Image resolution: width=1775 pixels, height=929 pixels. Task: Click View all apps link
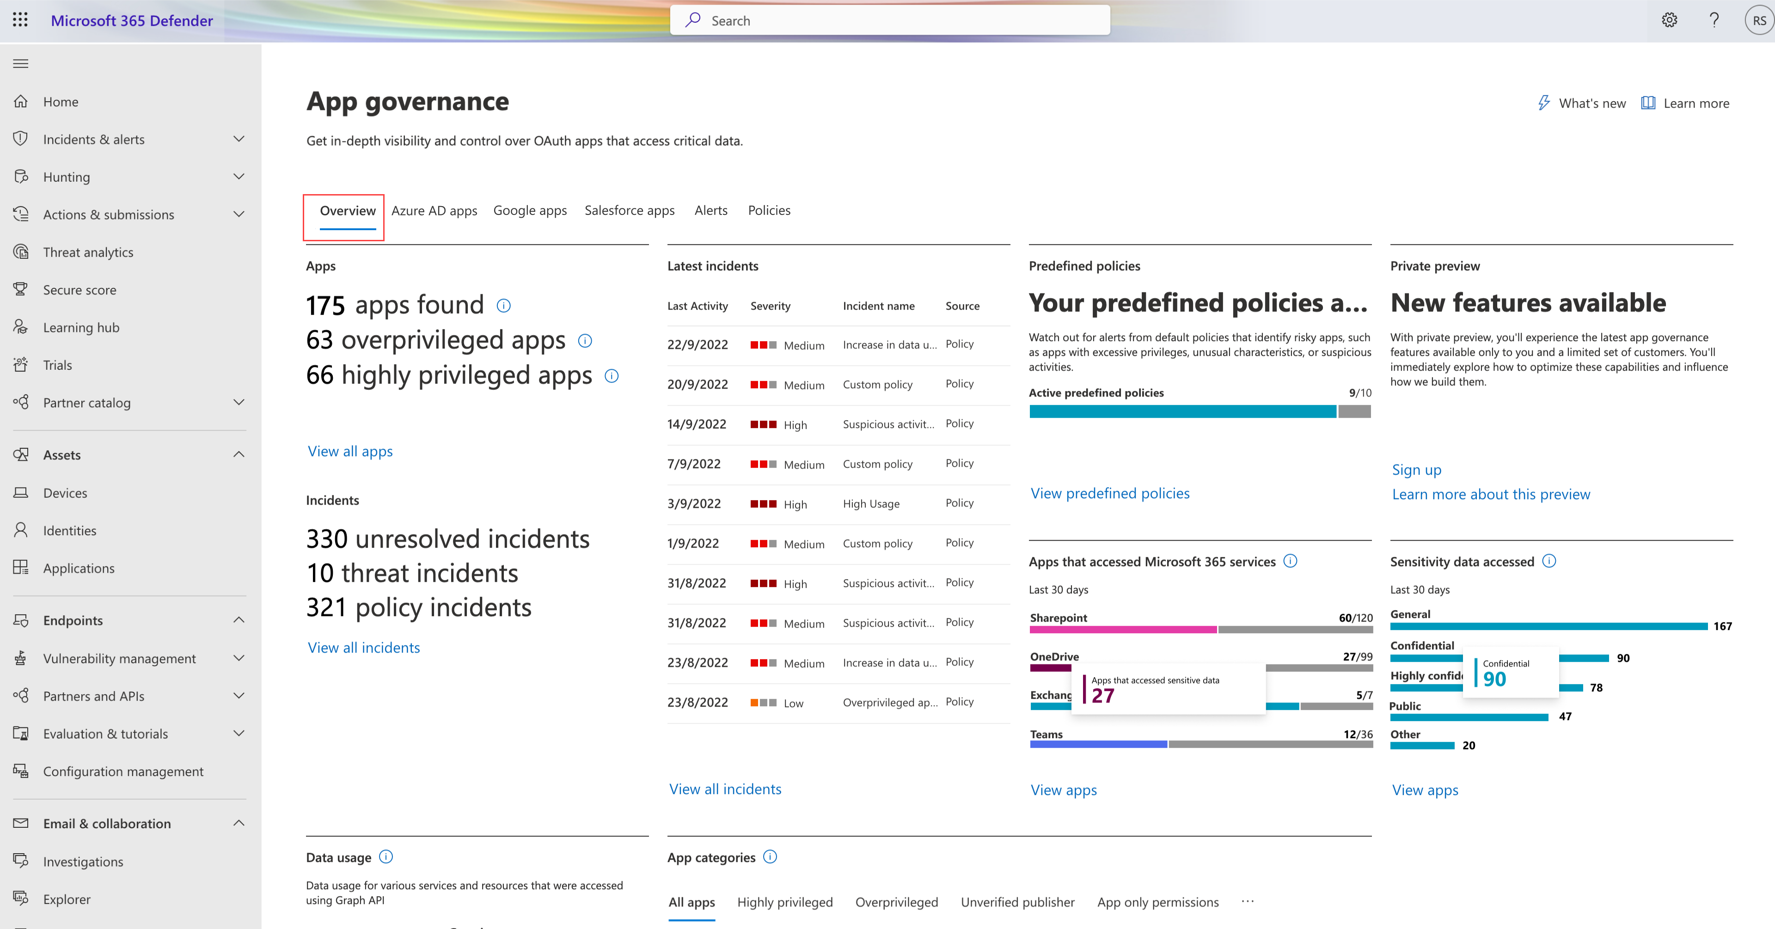click(x=350, y=450)
